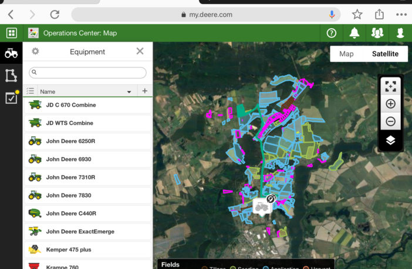Tap the voice search microphone icon
The image size is (412, 269).
(x=332, y=15)
